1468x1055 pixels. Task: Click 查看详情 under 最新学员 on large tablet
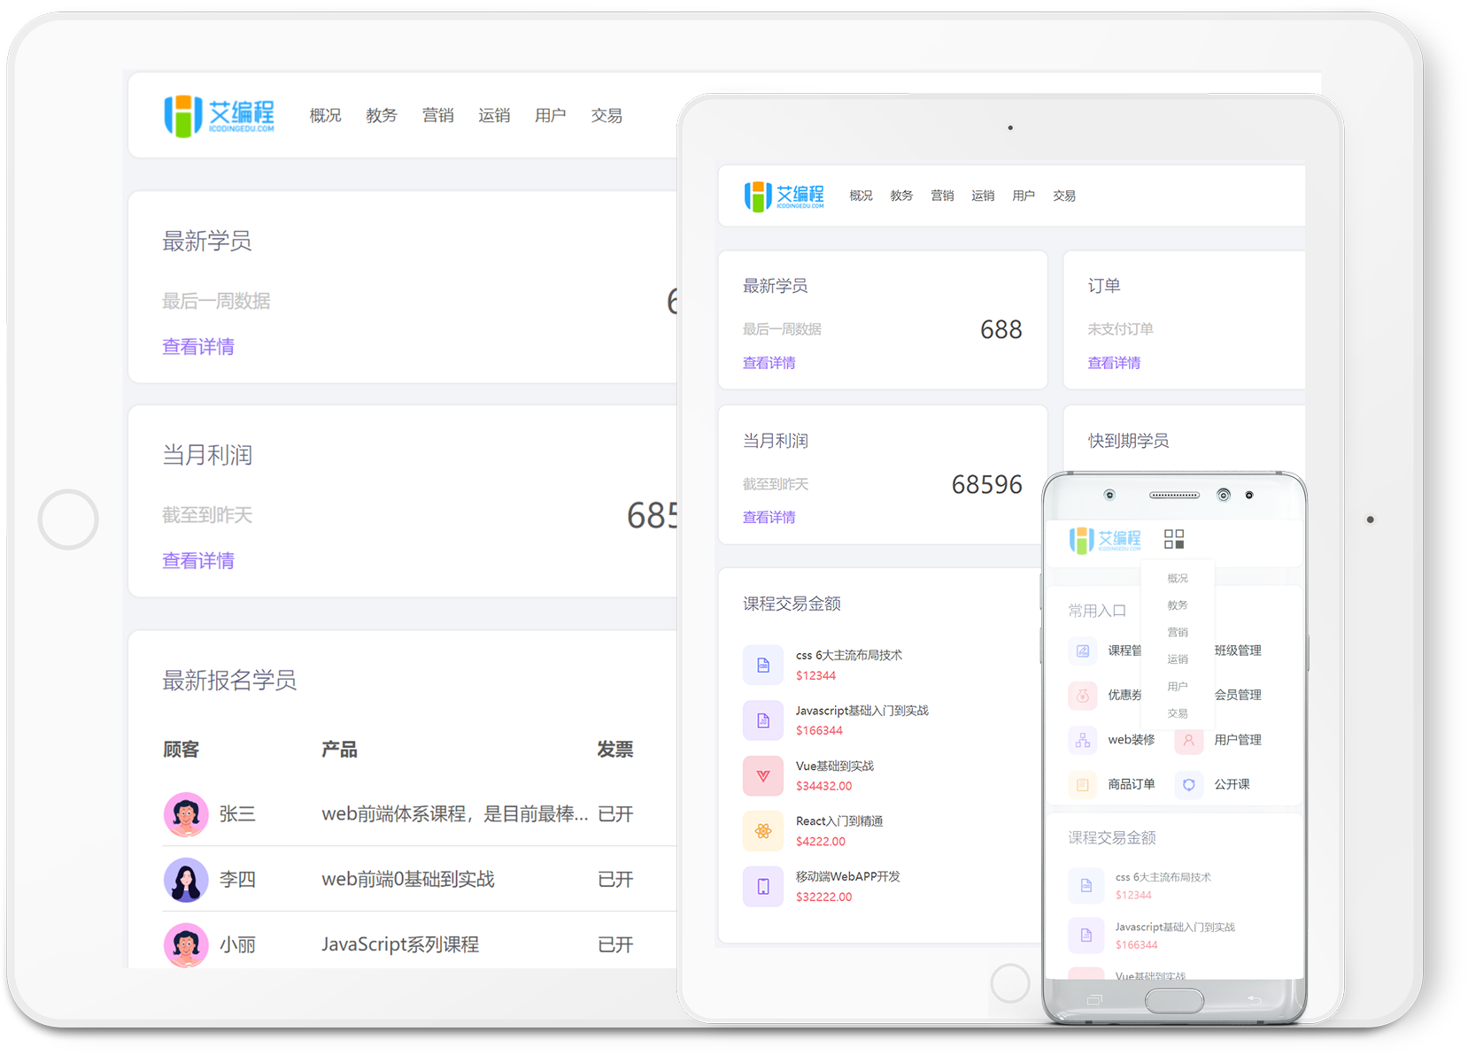(198, 347)
